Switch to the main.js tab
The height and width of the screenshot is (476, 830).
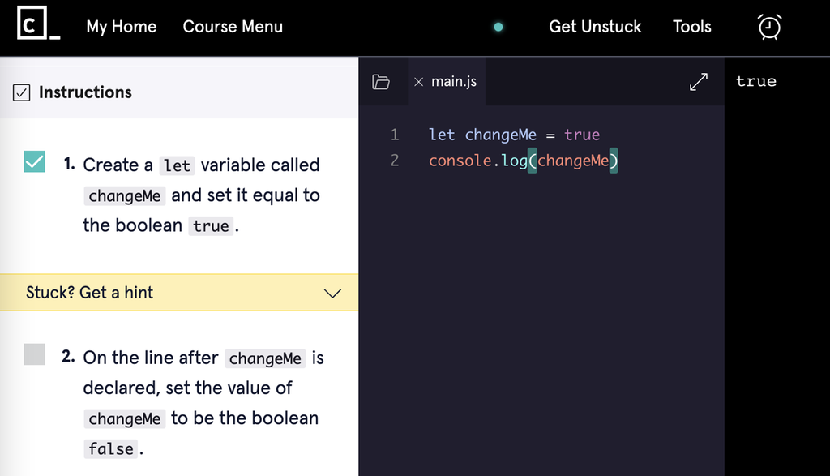click(x=452, y=81)
